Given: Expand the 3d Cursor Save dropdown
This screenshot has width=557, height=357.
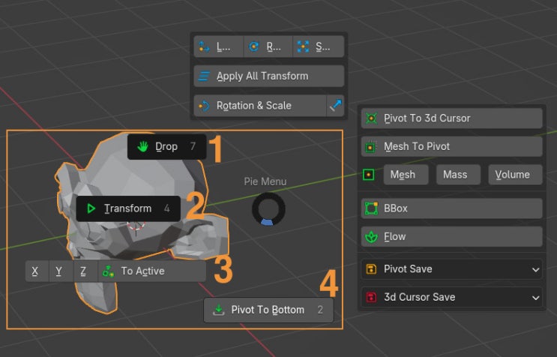Looking at the screenshot, I should coord(451,297).
